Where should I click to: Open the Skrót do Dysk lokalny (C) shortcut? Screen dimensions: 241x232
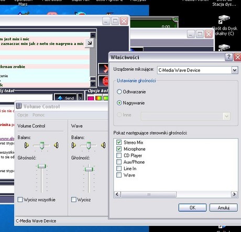(224, 25)
